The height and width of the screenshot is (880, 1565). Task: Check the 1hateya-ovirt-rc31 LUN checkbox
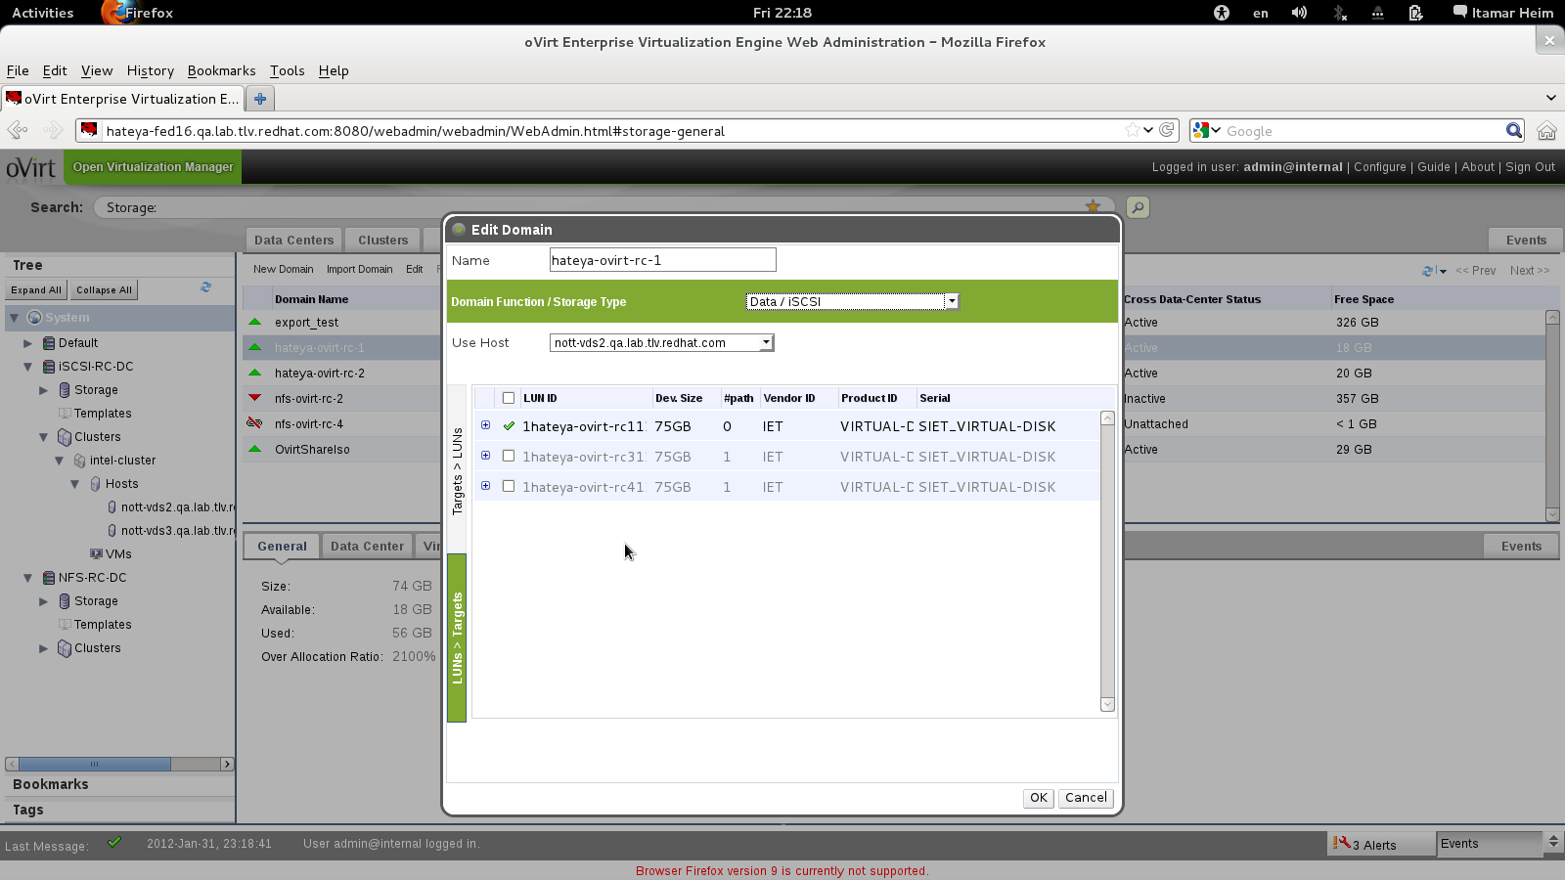click(509, 456)
